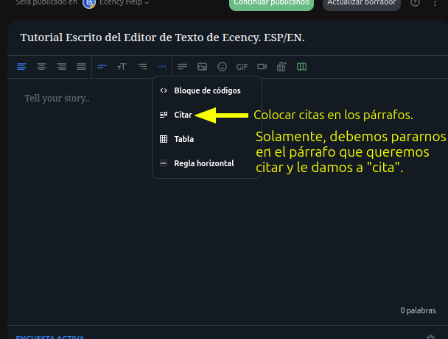Insert an image via the picture icon

[203, 67]
